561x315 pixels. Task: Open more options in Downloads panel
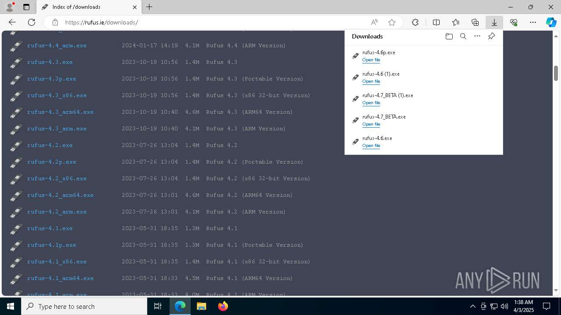pos(477,36)
